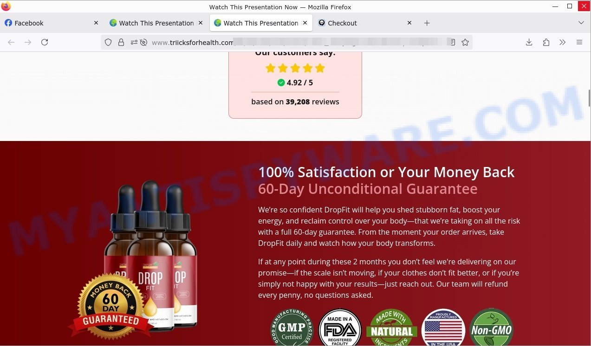Image resolution: width=591 pixels, height=346 pixels.
Task: Reload the current page
Action: pyautogui.click(x=45, y=42)
